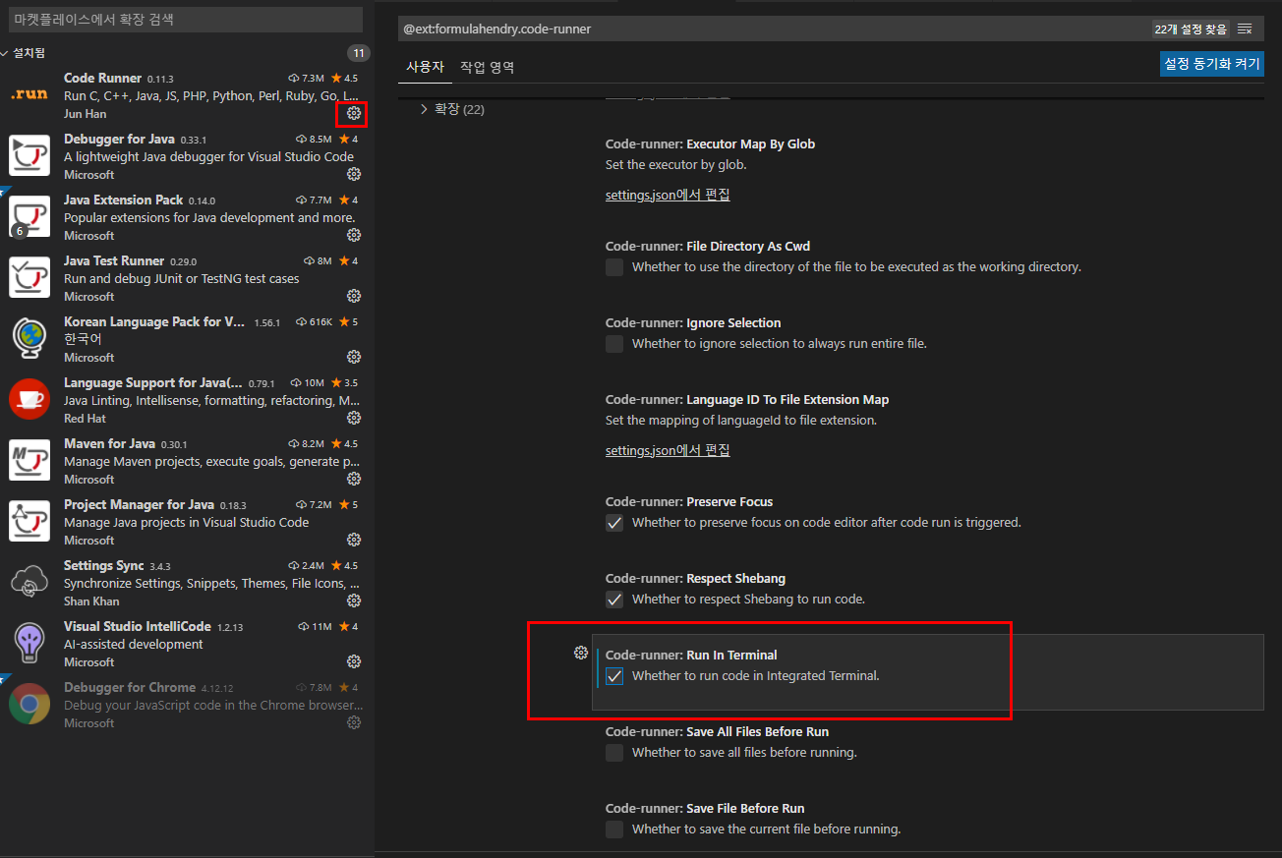This screenshot has height=858, width=1282.
Task: Switch to the 사용자 settings tab
Action: pyautogui.click(x=426, y=67)
